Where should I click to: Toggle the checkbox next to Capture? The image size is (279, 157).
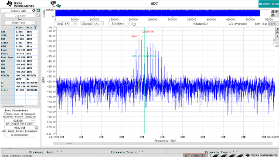[38, 16]
